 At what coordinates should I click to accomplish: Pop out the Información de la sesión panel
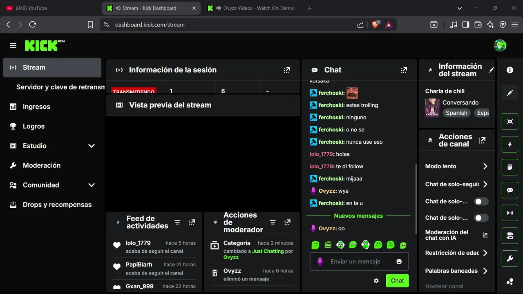pyautogui.click(x=287, y=70)
